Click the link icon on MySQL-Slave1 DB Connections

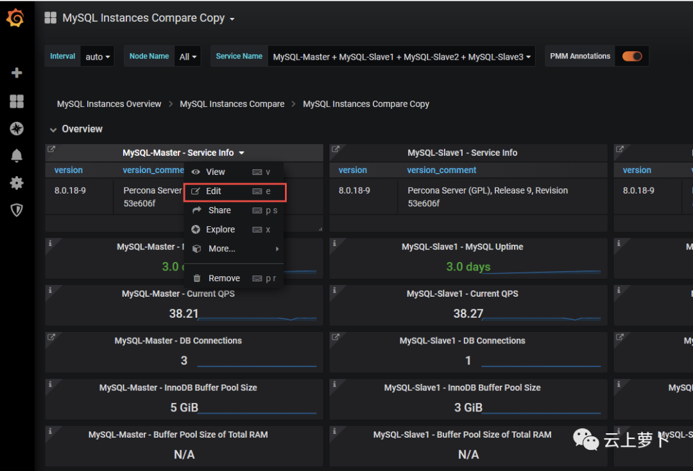(336, 337)
